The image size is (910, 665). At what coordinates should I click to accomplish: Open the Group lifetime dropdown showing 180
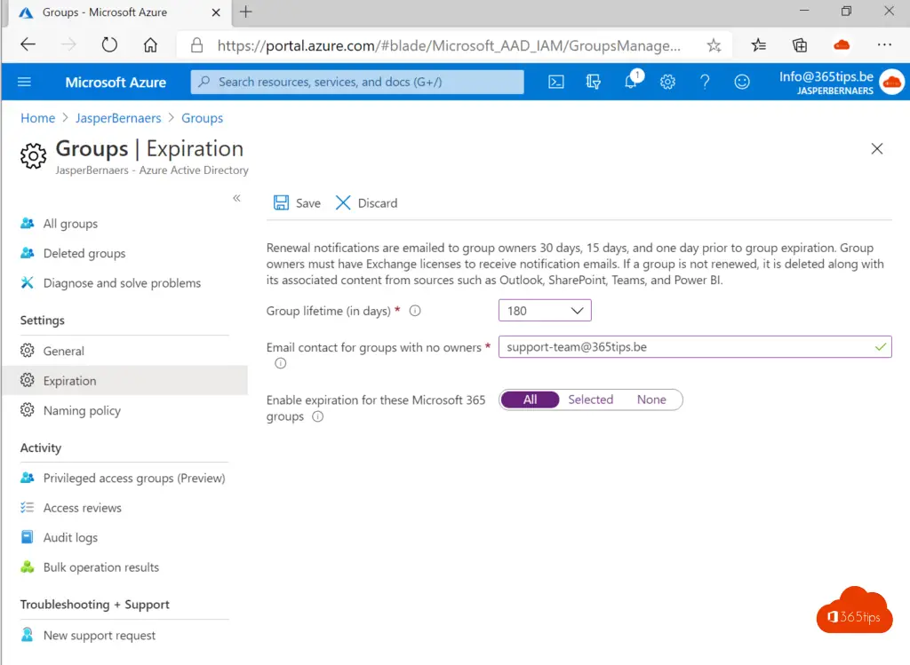[x=545, y=311]
